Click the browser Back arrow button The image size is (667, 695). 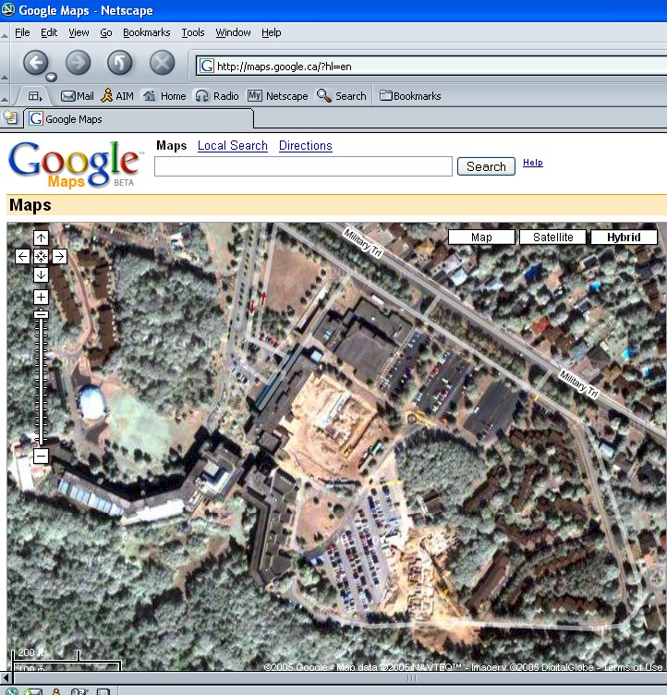pos(35,63)
